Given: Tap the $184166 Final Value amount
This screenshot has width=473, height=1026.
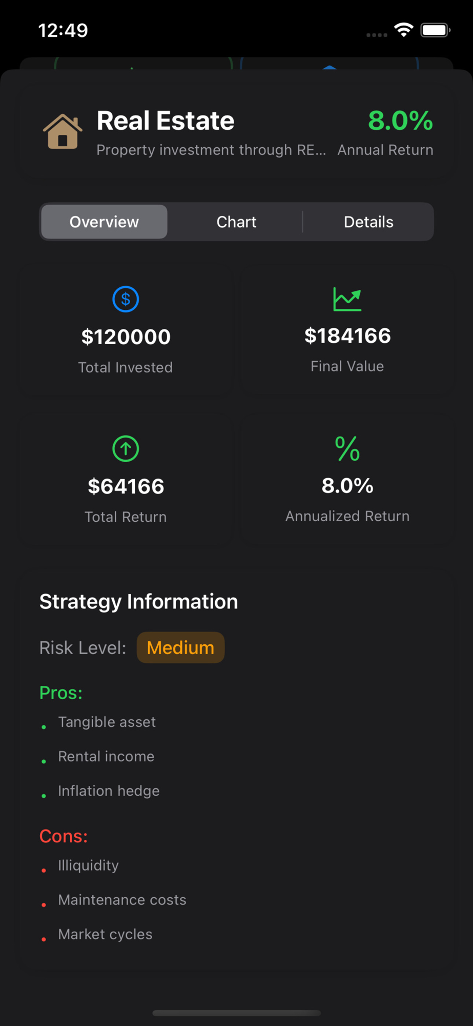Looking at the screenshot, I should pyautogui.click(x=347, y=336).
